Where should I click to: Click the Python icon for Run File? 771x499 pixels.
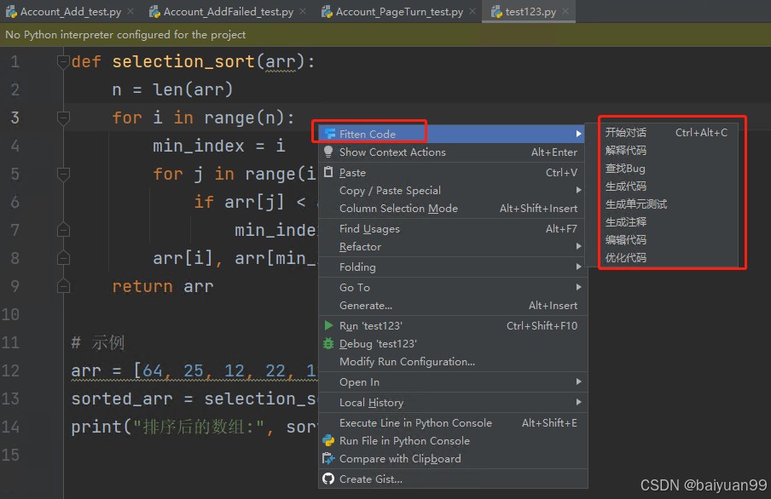click(328, 440)
